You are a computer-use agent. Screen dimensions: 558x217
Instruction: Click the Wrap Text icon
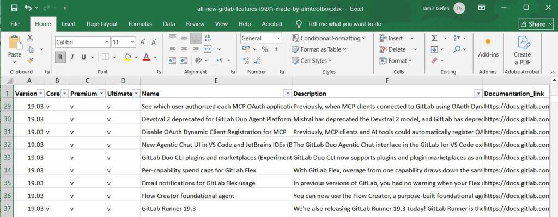208,38
